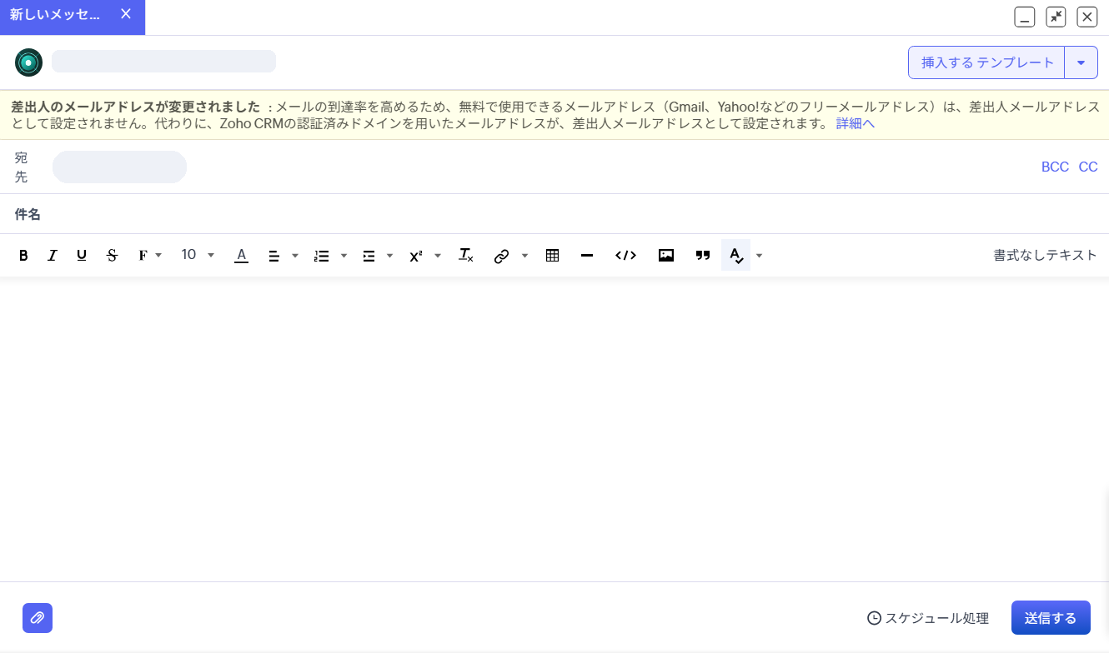The width and height of the screenshot is (1109, 653).
Task: Expand superscript/subscript options arrow
Action: (438, 256)
